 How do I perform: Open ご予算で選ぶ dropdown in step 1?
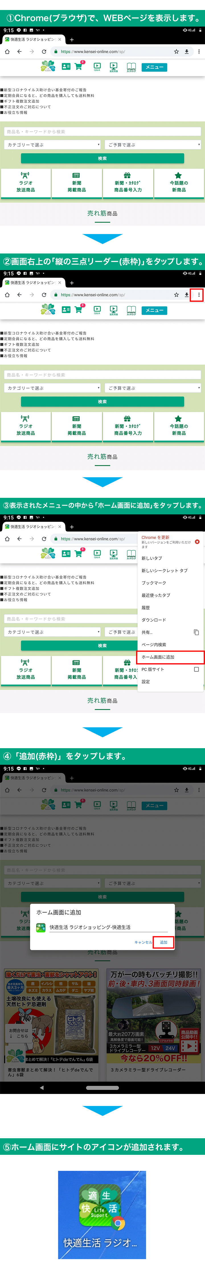[x=153, y=145]
